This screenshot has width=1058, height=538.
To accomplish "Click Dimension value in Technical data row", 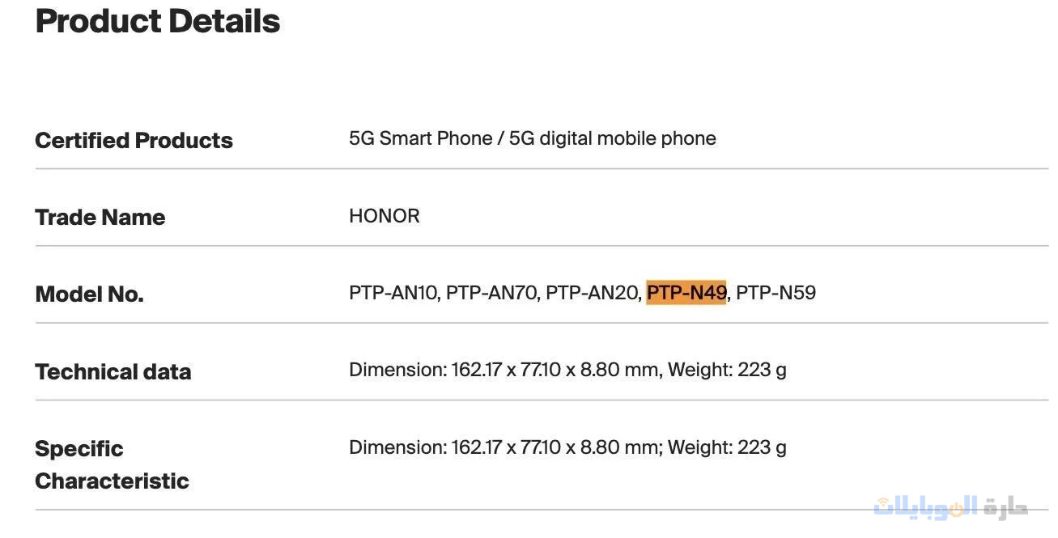I will pos(504,371).
